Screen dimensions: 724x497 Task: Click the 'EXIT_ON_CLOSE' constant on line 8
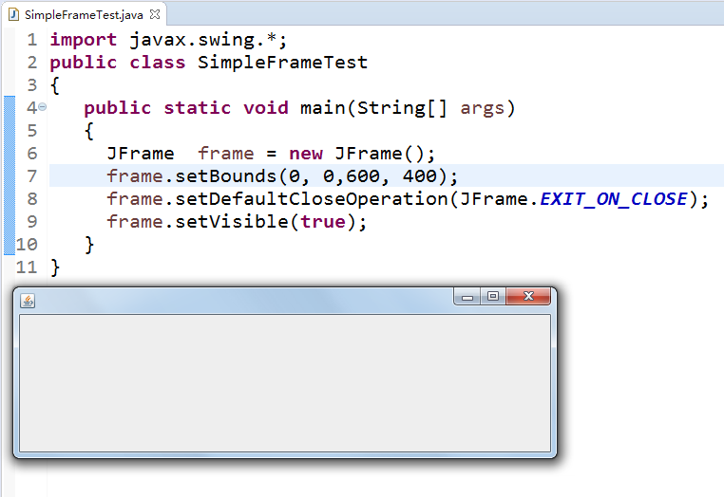point(614,199)
